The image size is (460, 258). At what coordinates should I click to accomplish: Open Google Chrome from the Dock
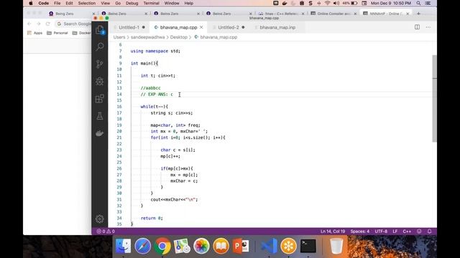pyautogui.click(x=162, y=246)
